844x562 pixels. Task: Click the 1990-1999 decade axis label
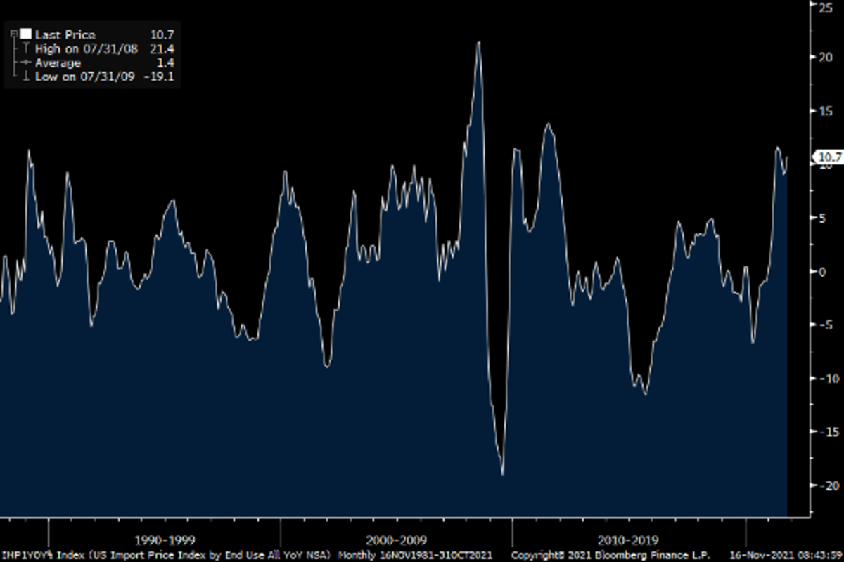pos(165,540)
